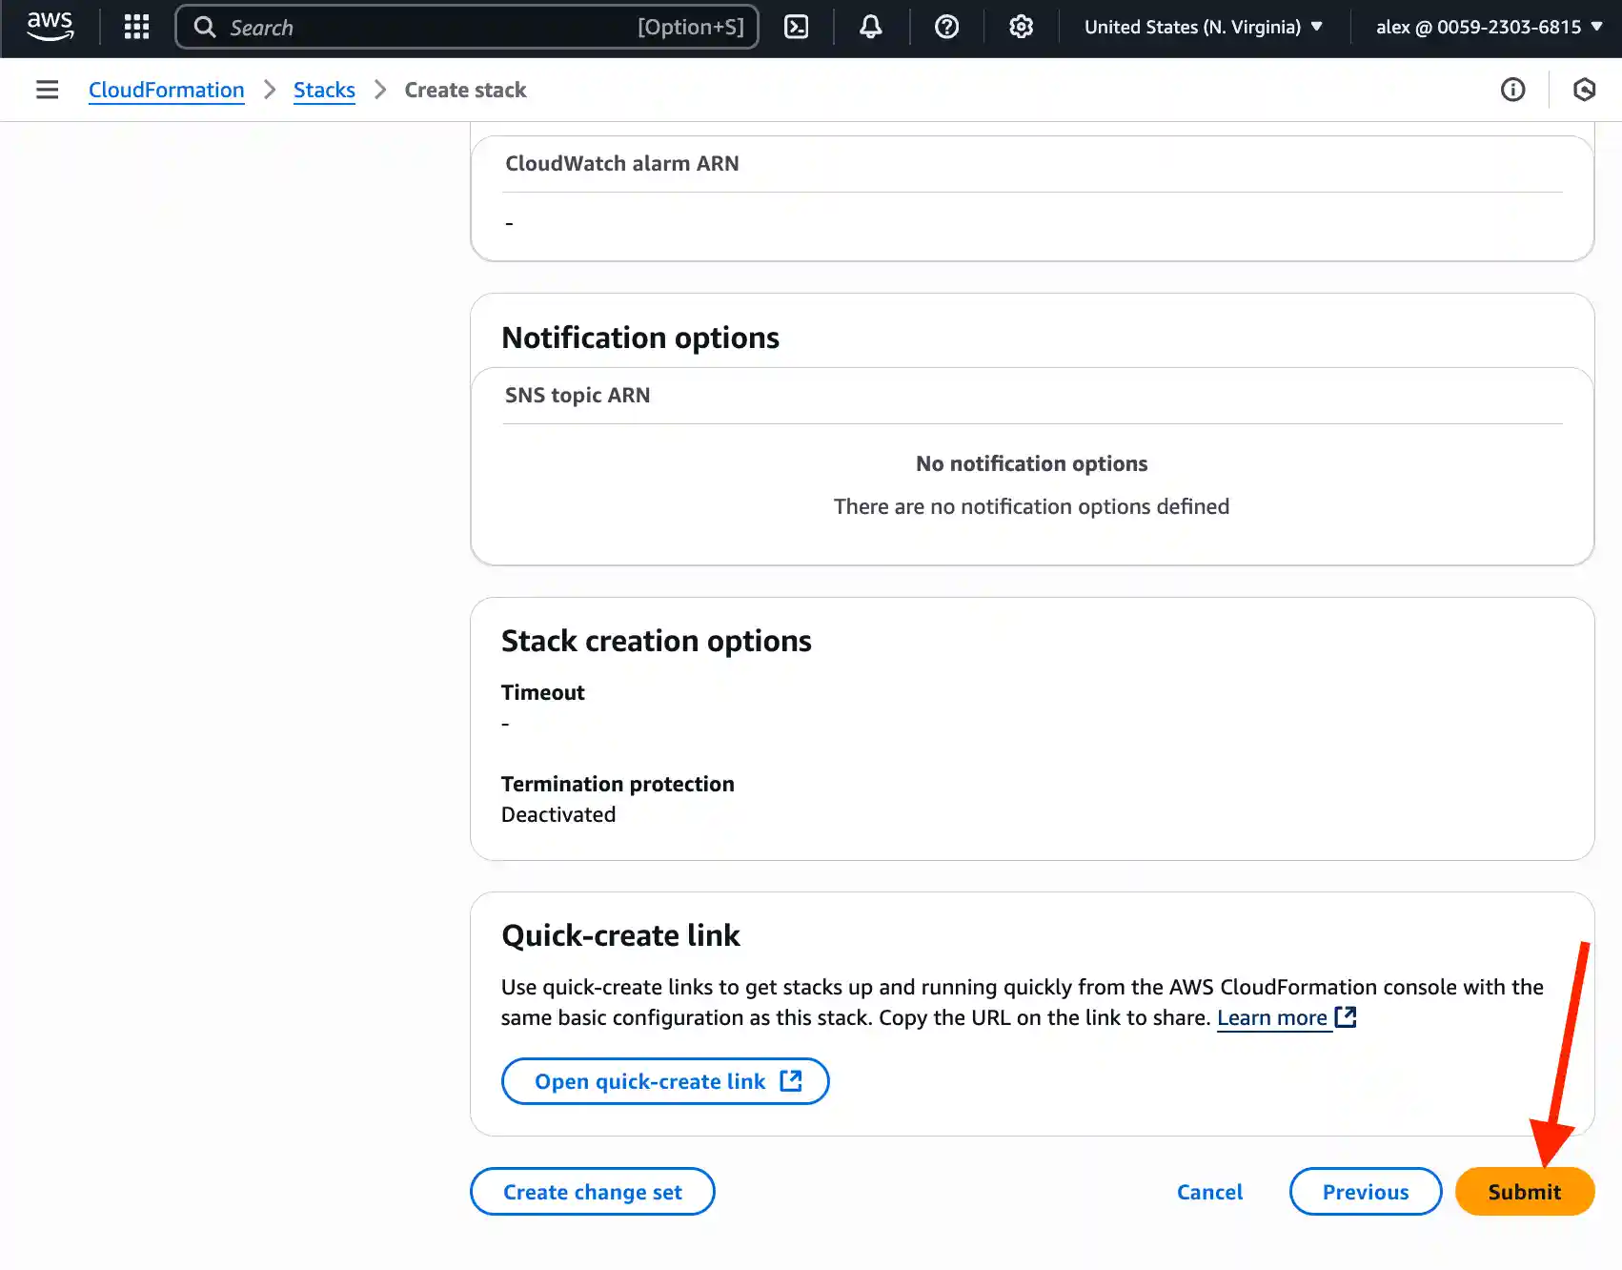The image size is (1622, 1270).
Task: Open the navigation hamburger menu
Action: click(47, 90)
